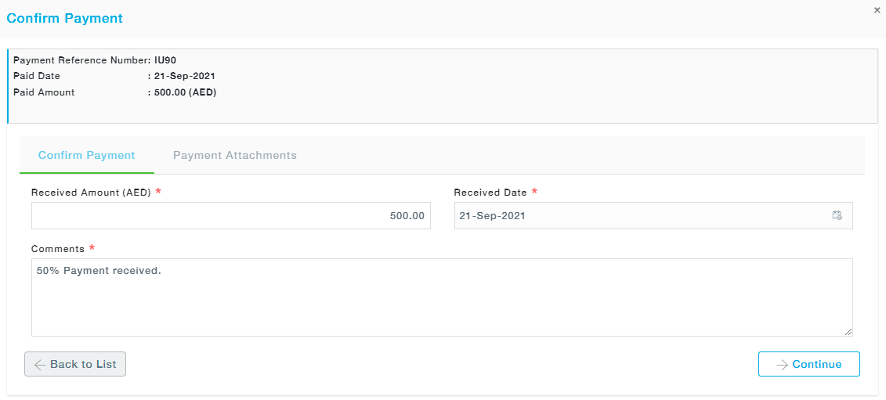
Task: Open the calendar picker in Received Date
Action: [837, 216]
